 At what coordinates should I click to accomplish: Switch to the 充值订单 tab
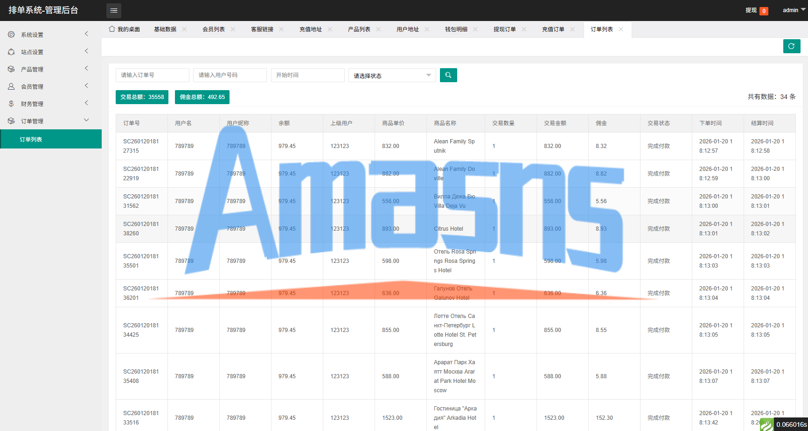pyautogui.click(x=553, y=29)
